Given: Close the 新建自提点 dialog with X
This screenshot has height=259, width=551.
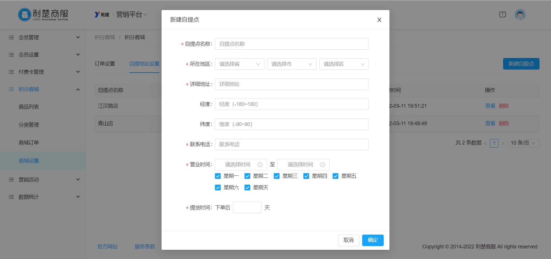Looking at the screenshot, I should pyautogui.click(x=379, y=20).
